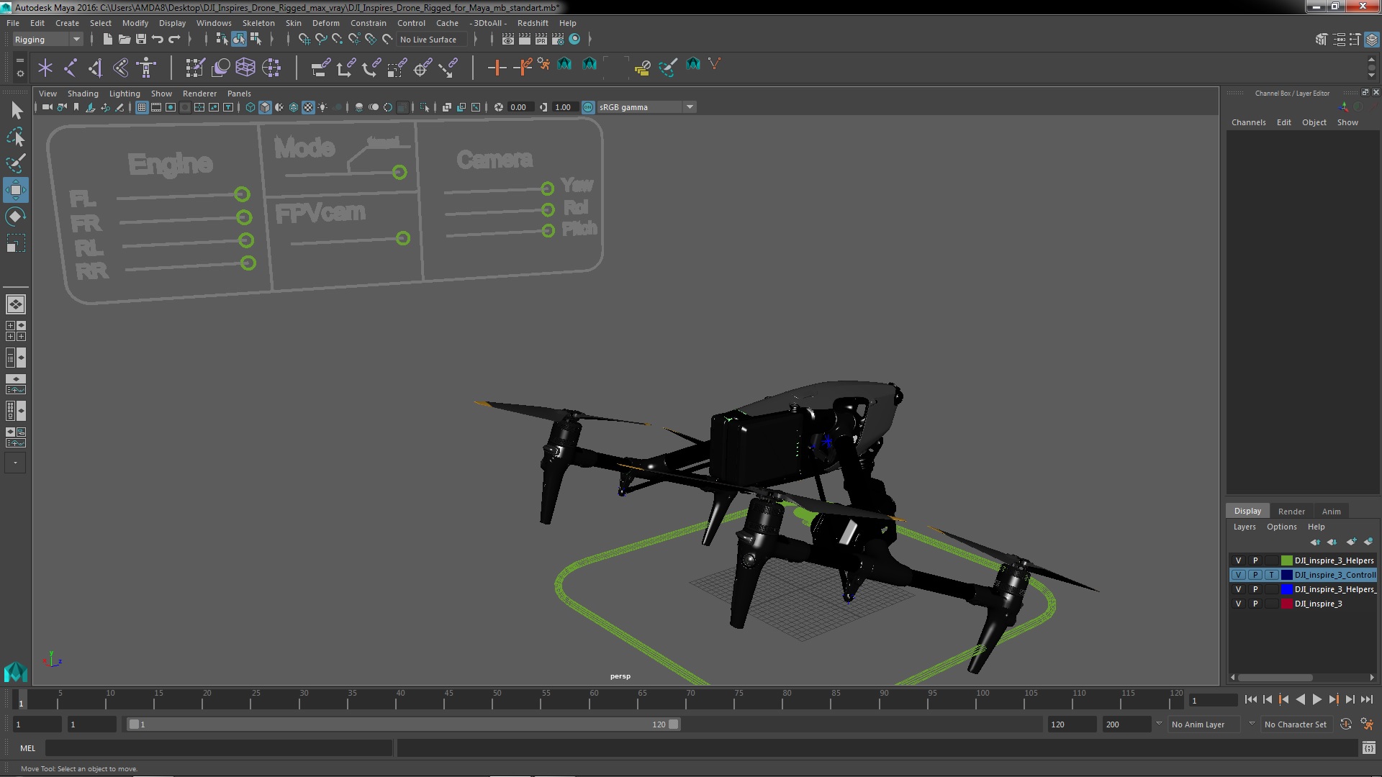
Task: Click the MEL script language selector
Action: [x=27, y=748]
